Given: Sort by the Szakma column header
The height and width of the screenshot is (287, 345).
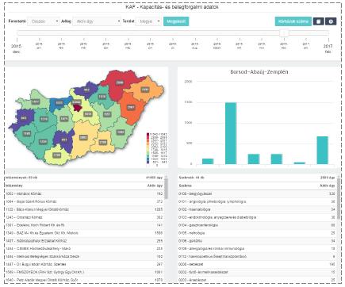Looking at the screenshot, I should click(185, 186).
